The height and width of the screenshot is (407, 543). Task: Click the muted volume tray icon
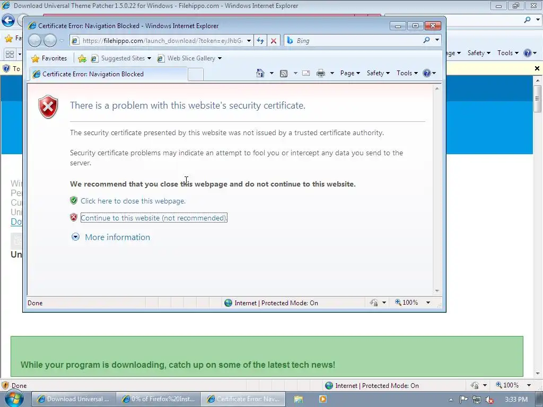point(489,400)
